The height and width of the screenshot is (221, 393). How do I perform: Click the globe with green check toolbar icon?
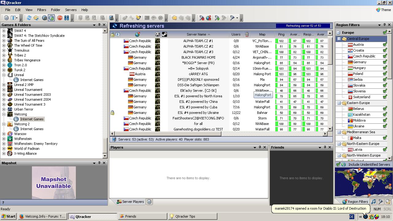pos(51,18)
